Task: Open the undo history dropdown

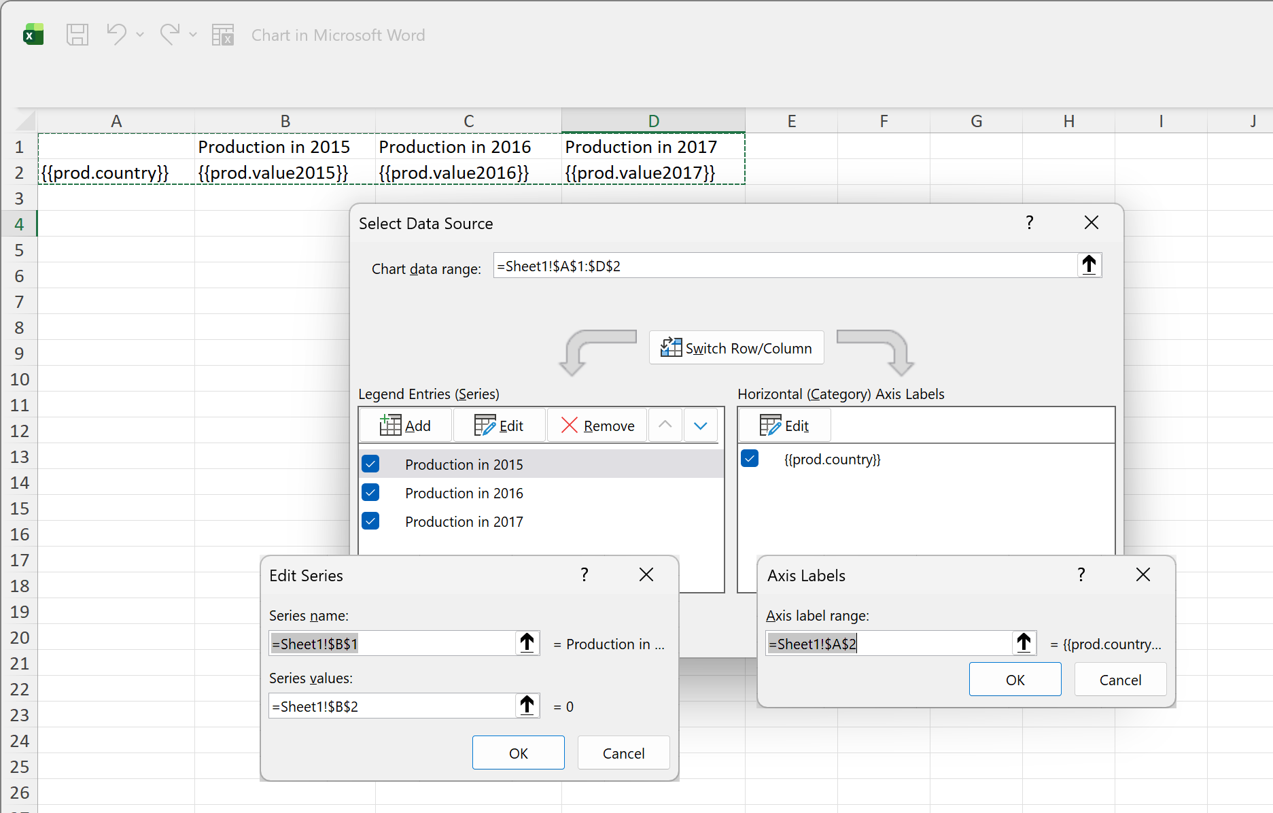Action: pos(140,35)
